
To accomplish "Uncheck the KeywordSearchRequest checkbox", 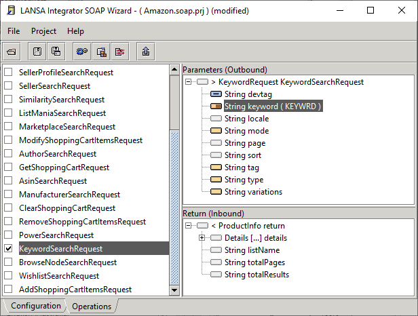I will (x=8, y=248).
